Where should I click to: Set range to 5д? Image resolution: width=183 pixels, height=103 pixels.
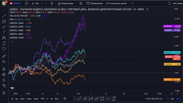tap(17, 99)
